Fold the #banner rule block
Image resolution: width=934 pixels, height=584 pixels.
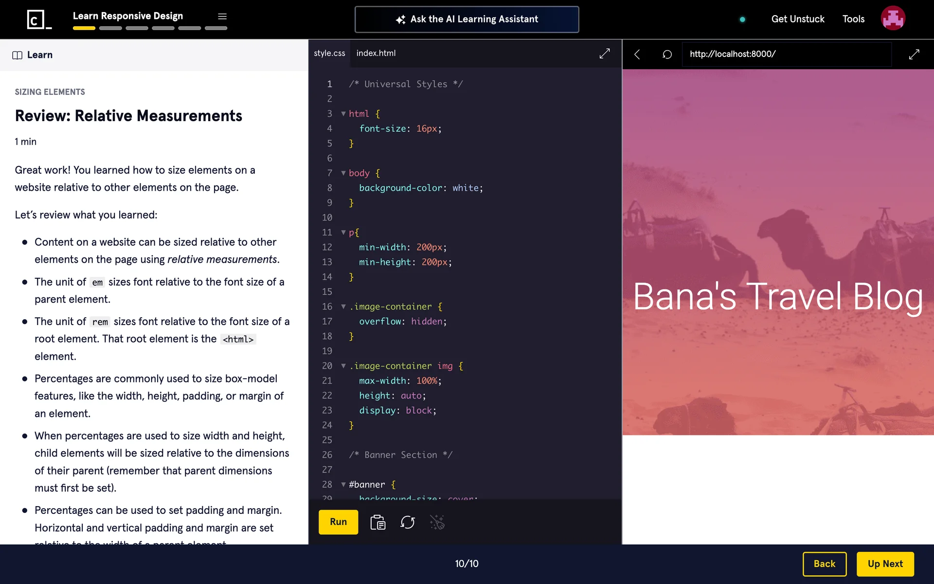[x=343, y=485]
